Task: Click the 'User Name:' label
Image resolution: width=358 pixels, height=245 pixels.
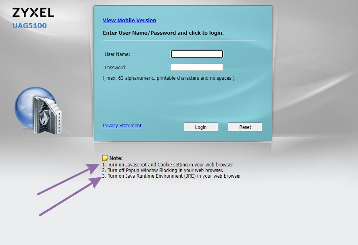Action: point(117,54)
